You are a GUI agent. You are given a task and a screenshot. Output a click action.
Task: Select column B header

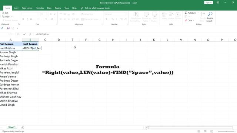[30, 40]
